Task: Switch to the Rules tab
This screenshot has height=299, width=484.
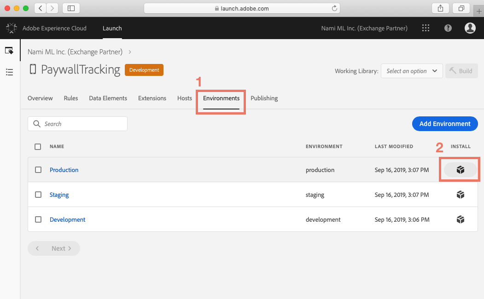Action: [71, 98]
